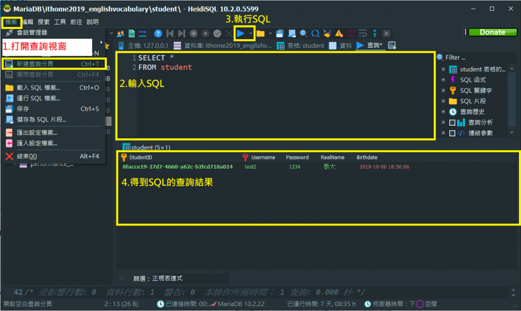Image resolution: width=521 pixels, height=311 pixels.
Task: Choose 新建查詢分頁 menu entry
Action: tap(54, 64)
